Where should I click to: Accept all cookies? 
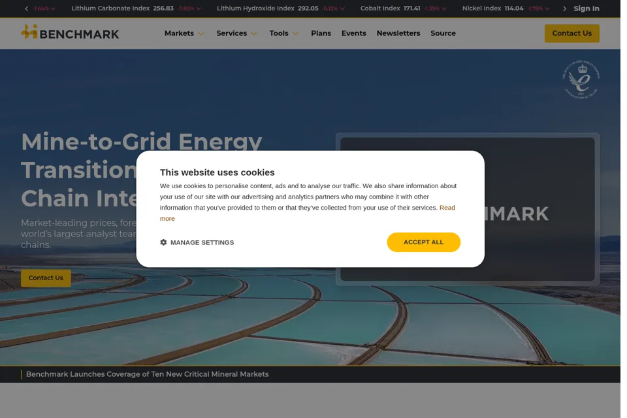click(423, 242)
